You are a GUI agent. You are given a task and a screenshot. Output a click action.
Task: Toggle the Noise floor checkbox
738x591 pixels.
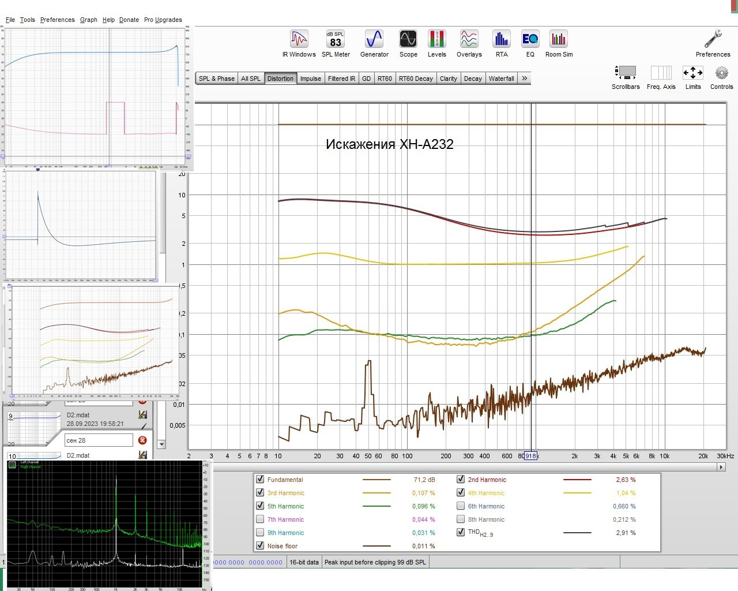tap(260, 545)
